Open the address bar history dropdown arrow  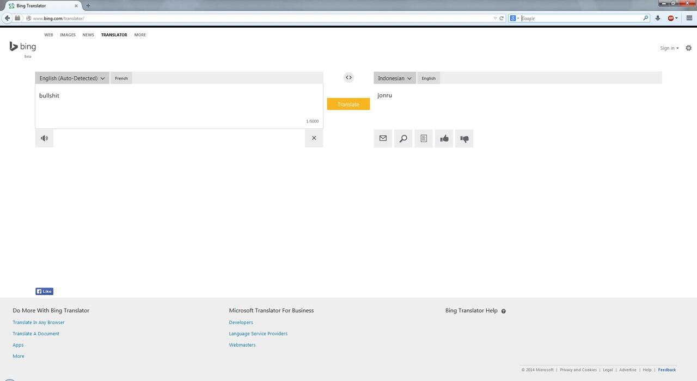[495, 18]
